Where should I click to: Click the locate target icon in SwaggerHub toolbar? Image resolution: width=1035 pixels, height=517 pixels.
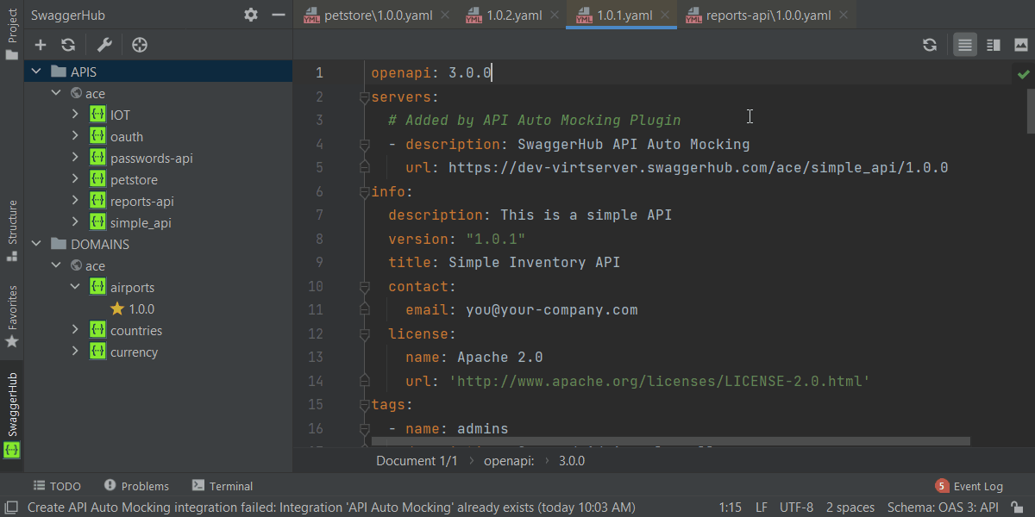click(x=140, y=45)
